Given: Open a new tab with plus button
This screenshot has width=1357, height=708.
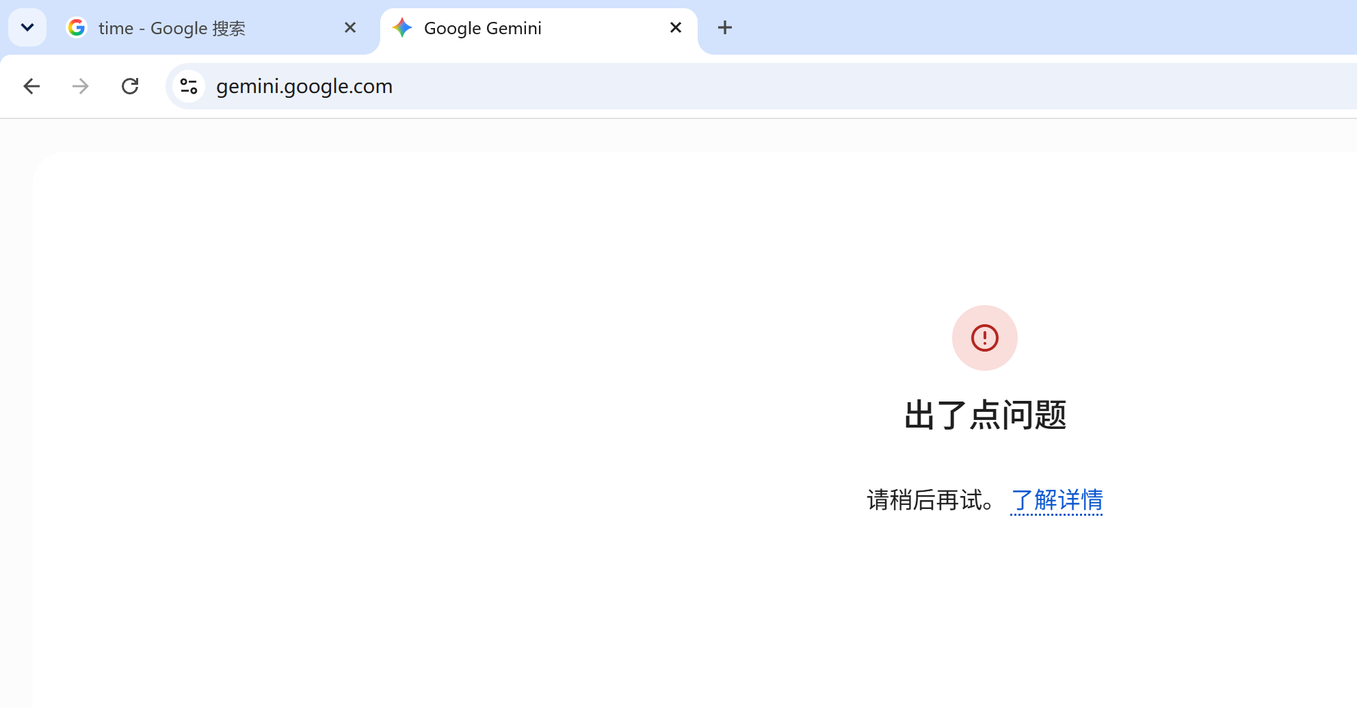Looking at the screenshot, I should [x=725, y=27].
